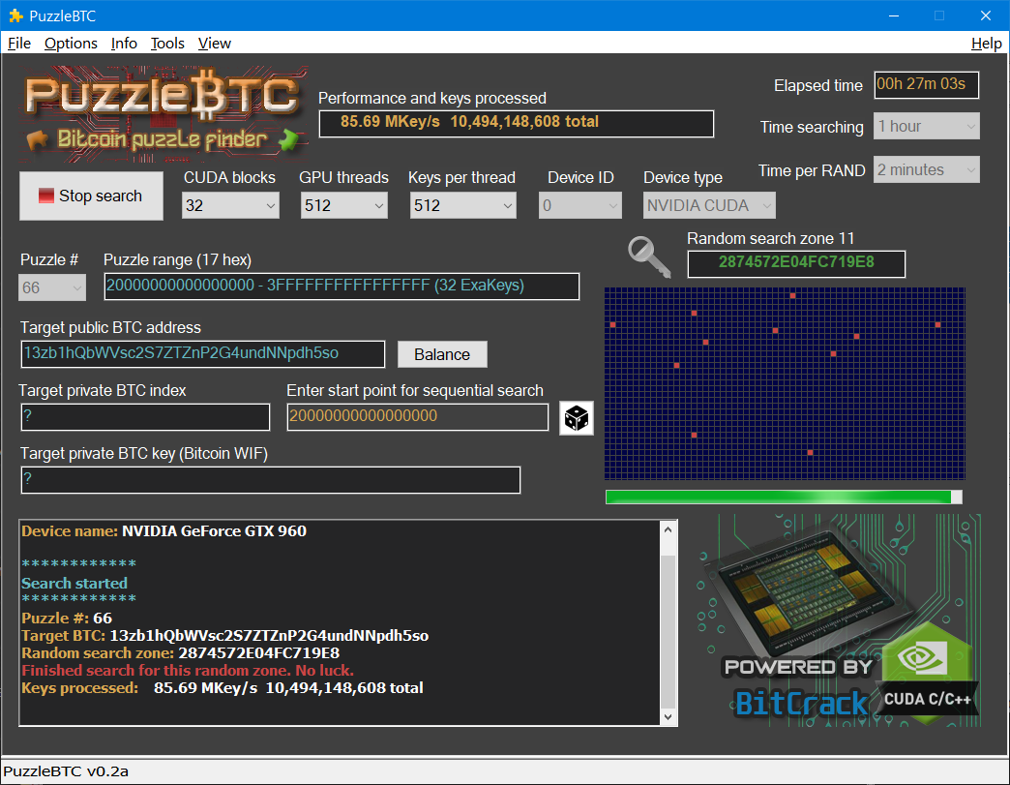Click the Random search zone value field
Image resolution: width=1010 pixels, height=785 pixels.
(x=796, y=263)
